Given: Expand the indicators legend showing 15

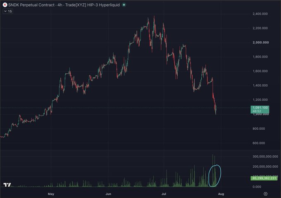Looking at the screenshot, I should [x=8, y=11].
